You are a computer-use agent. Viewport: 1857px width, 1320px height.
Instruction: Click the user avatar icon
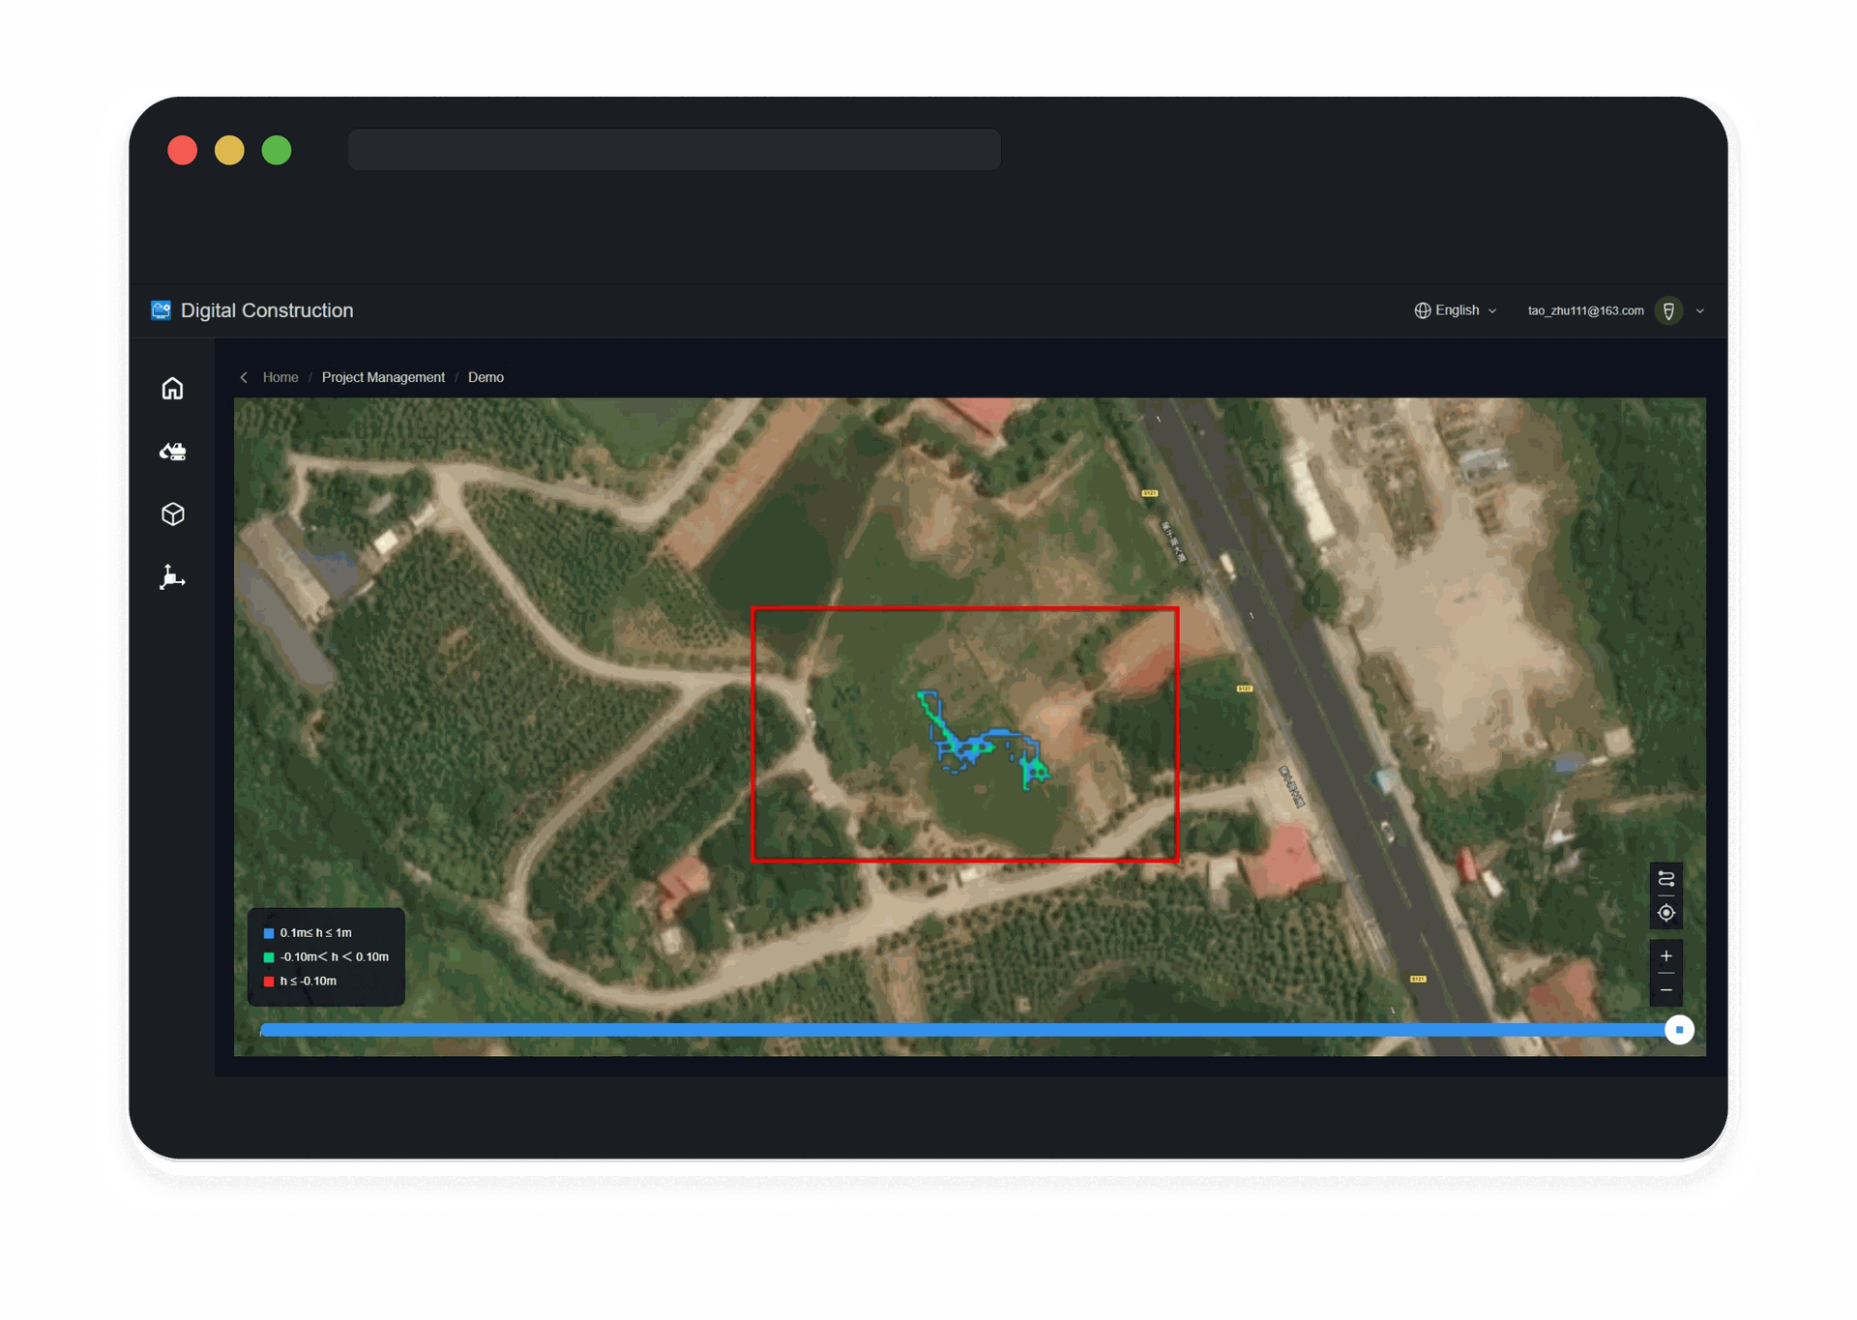click(1668, 310)
